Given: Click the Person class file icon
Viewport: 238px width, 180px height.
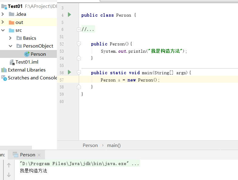Looking at the screenshot, I should point(27,54).
